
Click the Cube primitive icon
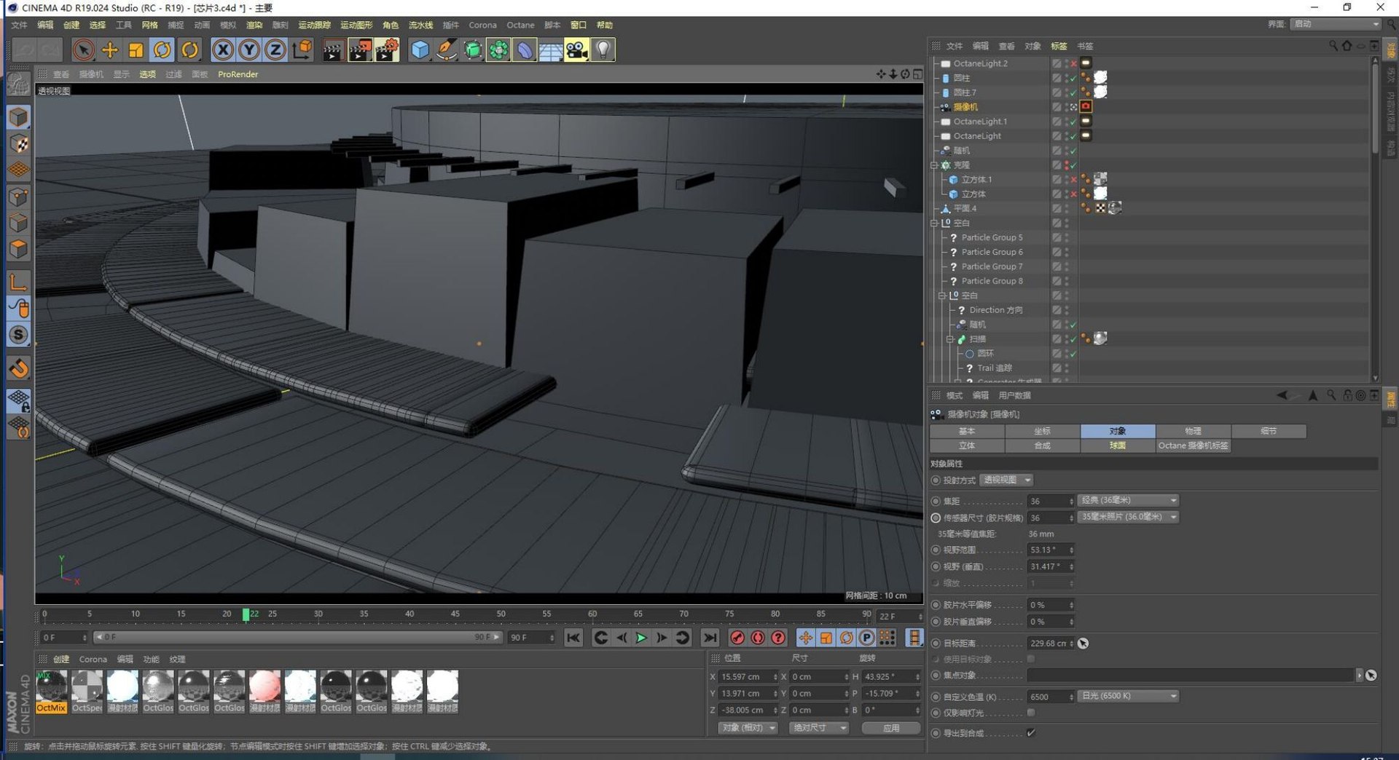tap(420, 50)
